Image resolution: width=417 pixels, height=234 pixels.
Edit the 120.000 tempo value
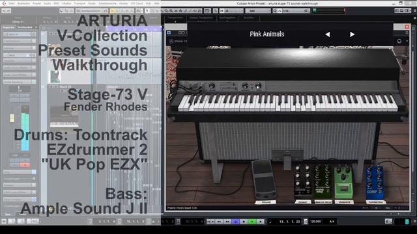coord(315,222)
